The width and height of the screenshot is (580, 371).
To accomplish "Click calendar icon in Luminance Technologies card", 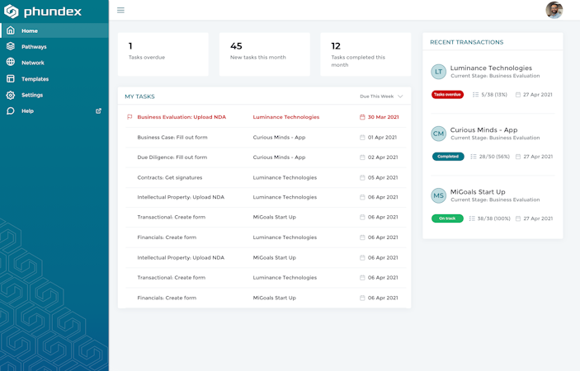I will click(x=518, y=95).
